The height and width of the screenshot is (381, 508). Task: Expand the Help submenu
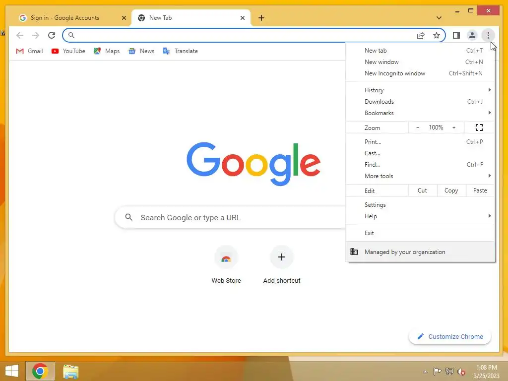pos(420,216)
